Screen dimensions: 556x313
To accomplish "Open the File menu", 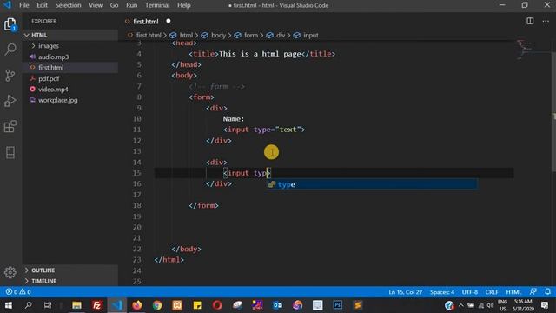I will coord(24,5).
